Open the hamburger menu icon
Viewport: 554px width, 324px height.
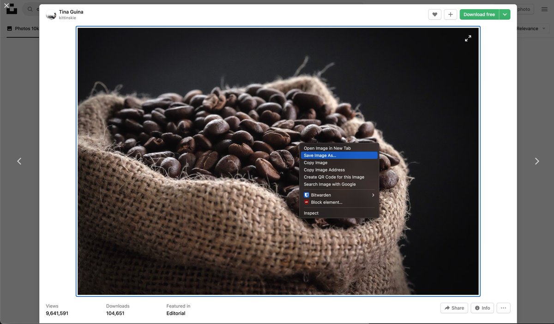tap(544, 9)
